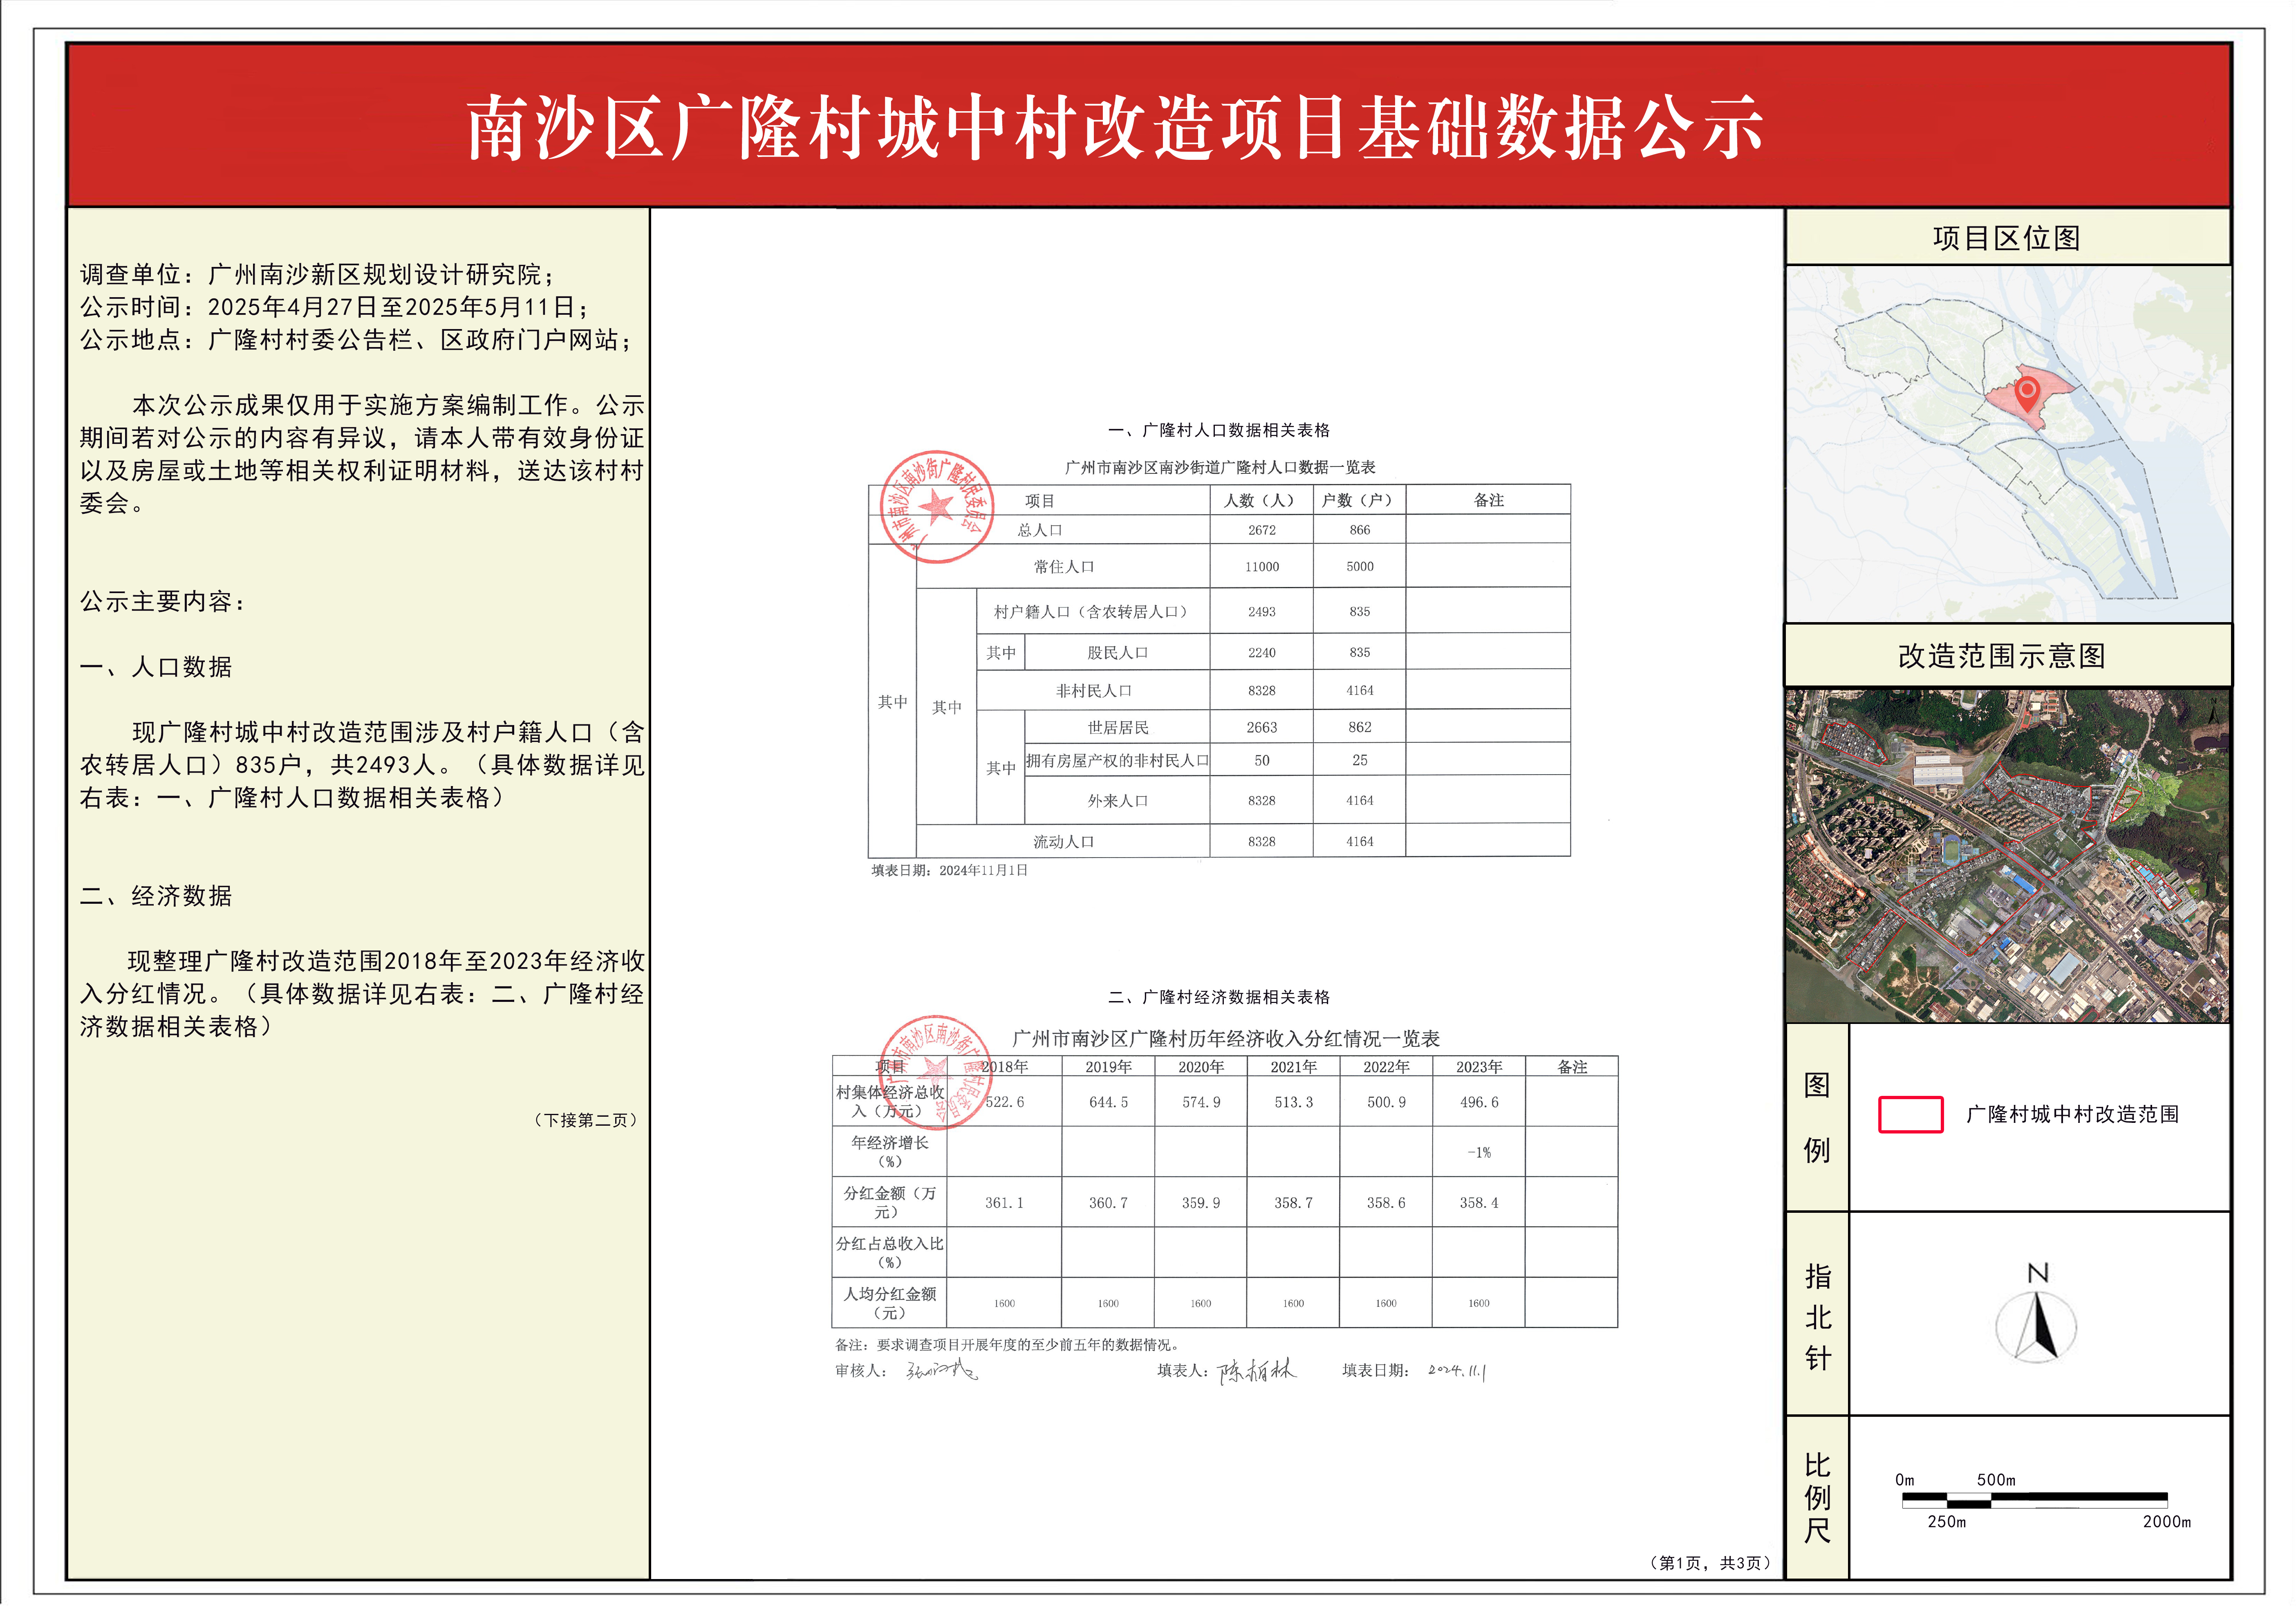Click the 2019 collective income value 644.5

click(x=1108, y=1102)
